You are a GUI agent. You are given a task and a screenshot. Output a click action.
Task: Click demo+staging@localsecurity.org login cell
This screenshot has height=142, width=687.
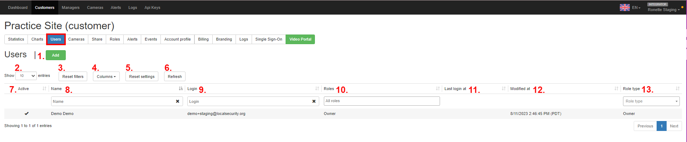click(216, 114)
